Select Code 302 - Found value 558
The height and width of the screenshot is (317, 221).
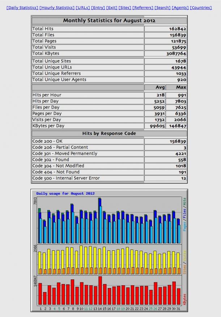click(x=182, y=160)
